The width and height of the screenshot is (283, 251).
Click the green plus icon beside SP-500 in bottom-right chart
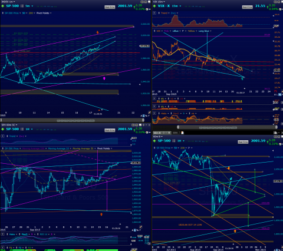(x=154, y=141)
